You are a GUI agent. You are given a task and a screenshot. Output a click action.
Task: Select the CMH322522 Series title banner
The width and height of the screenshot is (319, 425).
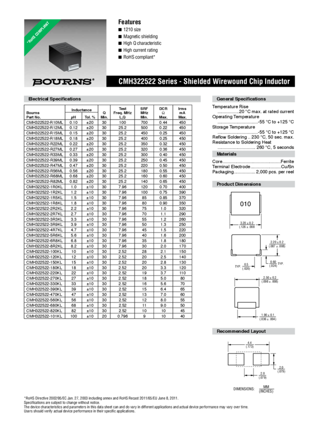click(200, 81)
